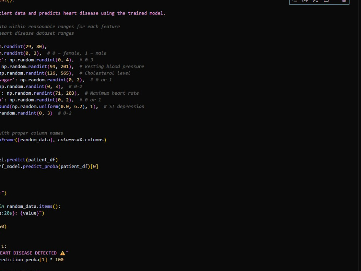Click the Run by Line list icon
The width and height of the screenshot is (361, 271).
295,1
